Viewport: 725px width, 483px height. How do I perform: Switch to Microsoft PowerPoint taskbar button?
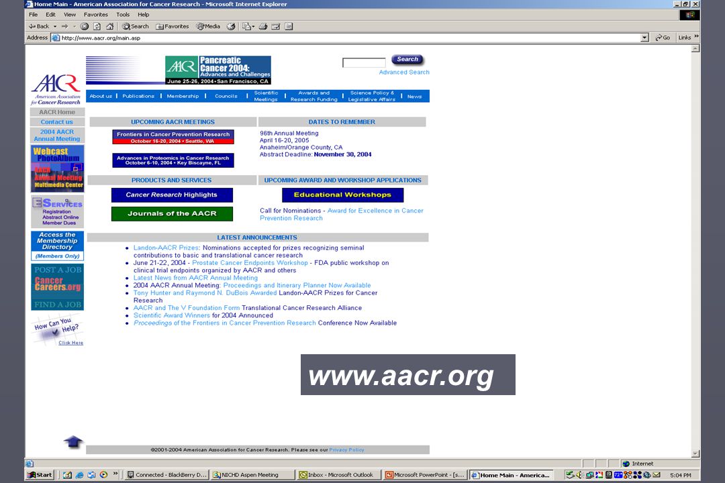(x=426, y=475)
